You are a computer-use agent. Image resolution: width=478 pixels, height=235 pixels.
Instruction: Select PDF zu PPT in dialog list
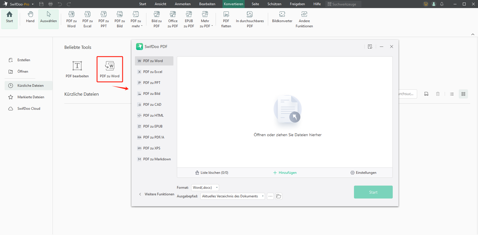pyautogui.click(x=154, y=83)
